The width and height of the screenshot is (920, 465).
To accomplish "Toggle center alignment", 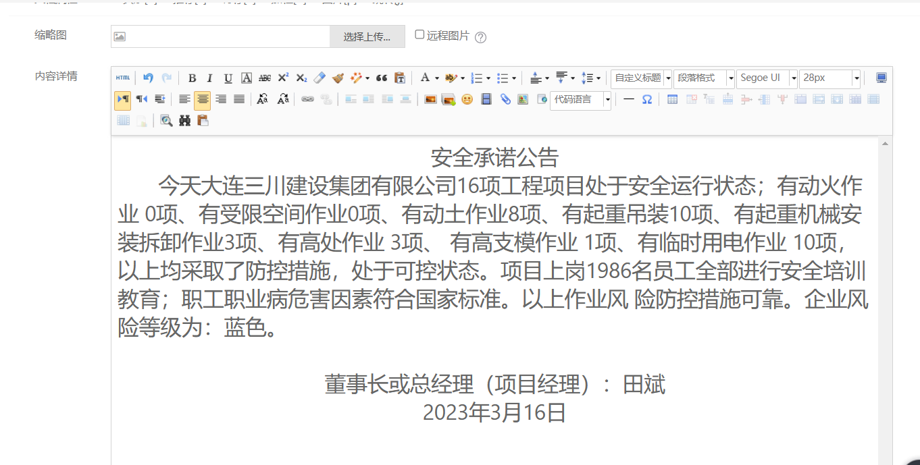I will coord(203,100).
